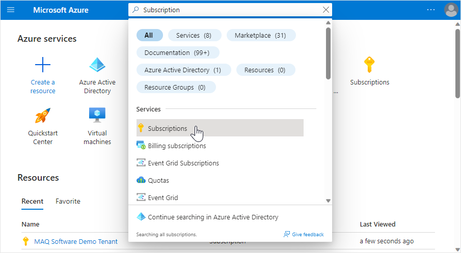This screenshot has width=461, height=253.
Task: Click the Give feedback link
Action: pyautogui.click(x=304, y=234)
